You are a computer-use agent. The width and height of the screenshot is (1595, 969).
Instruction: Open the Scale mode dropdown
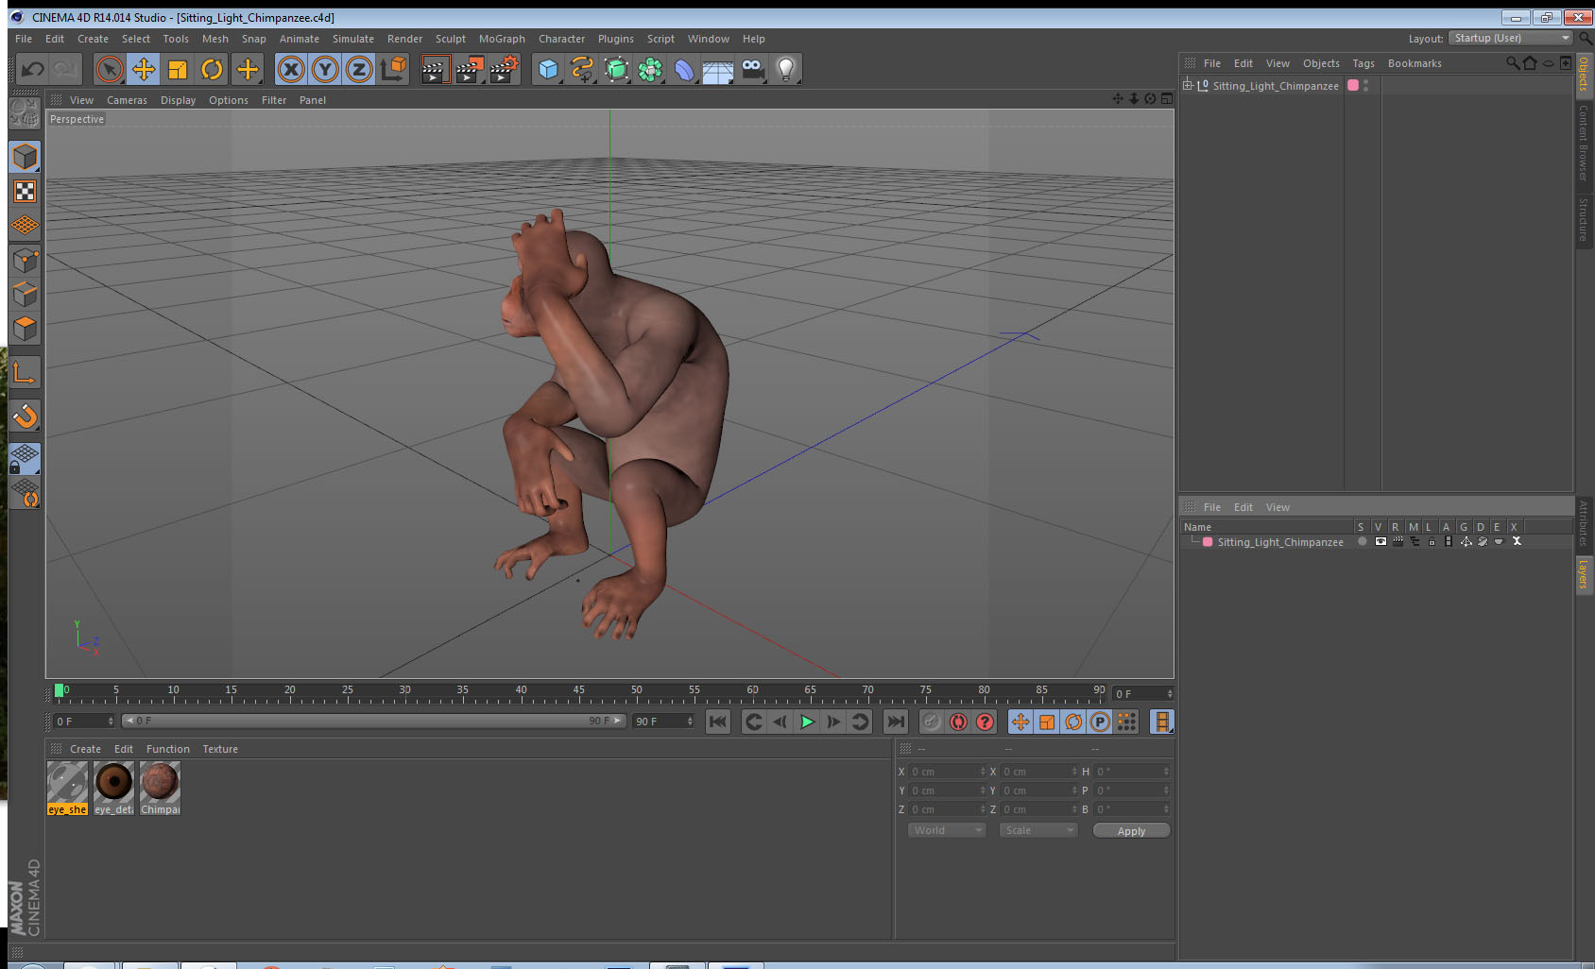point(1038,830)
